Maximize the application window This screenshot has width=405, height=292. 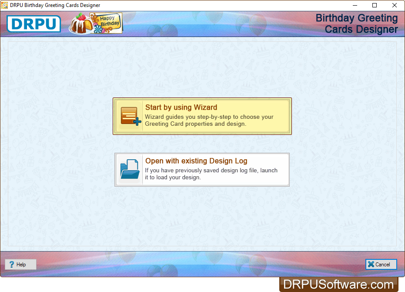[375, 5]
